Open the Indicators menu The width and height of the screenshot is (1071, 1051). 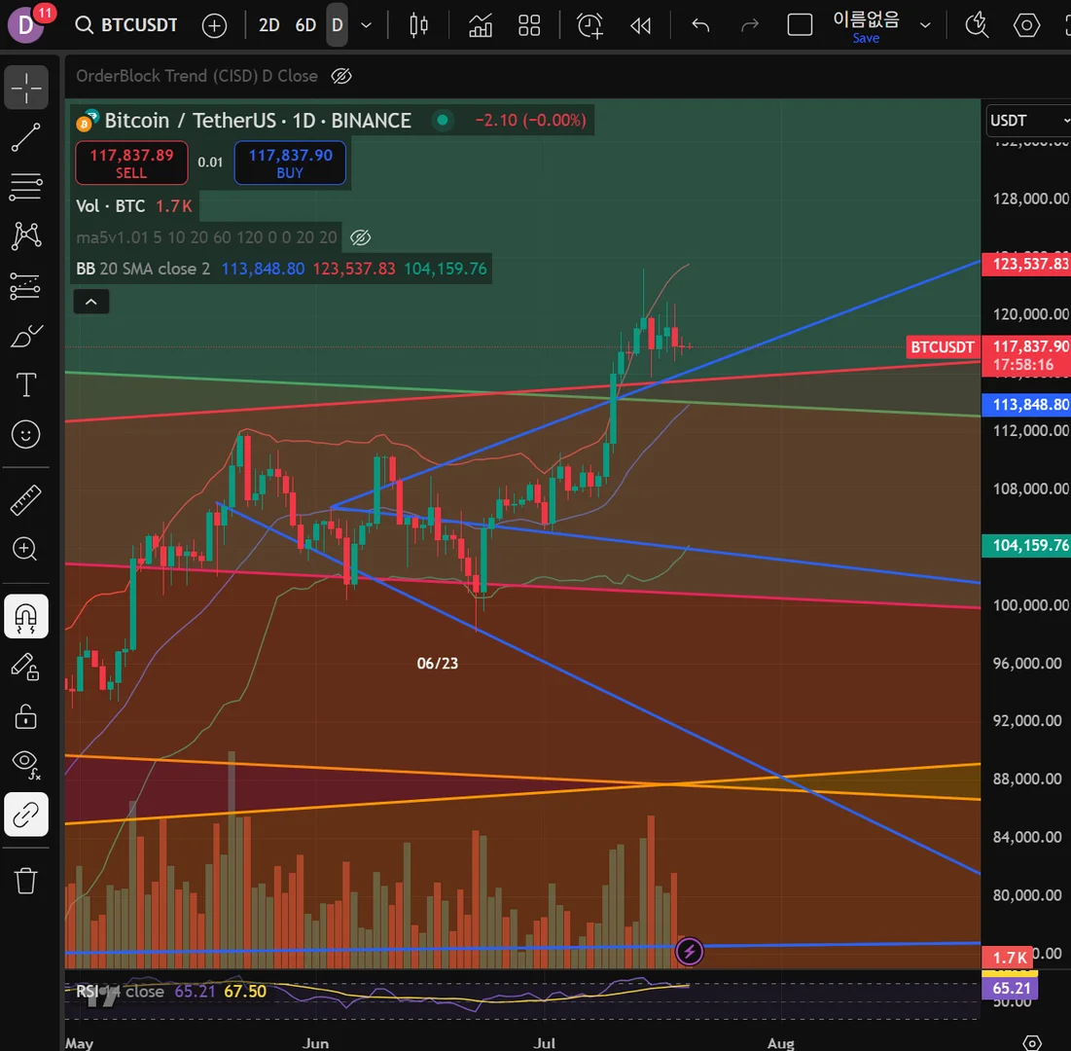pyautogui.click(x=481, y=26)
